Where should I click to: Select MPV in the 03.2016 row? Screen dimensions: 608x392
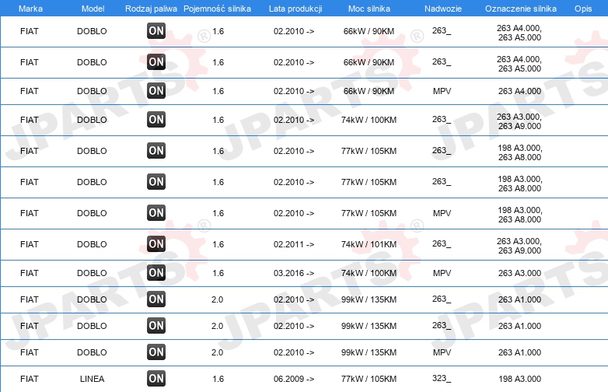tap(442, 273)
